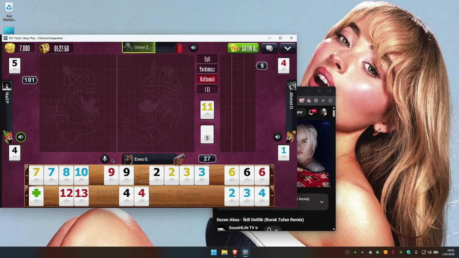459x258 pixels.
Task: Click Nail P.'s player avatar
Action: 7,86
